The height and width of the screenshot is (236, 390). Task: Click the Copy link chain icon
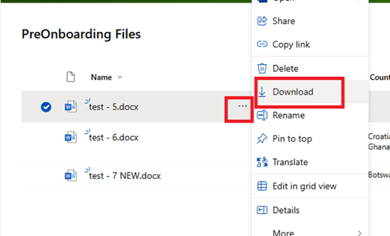pyautogui.click(x=262, y=44)
